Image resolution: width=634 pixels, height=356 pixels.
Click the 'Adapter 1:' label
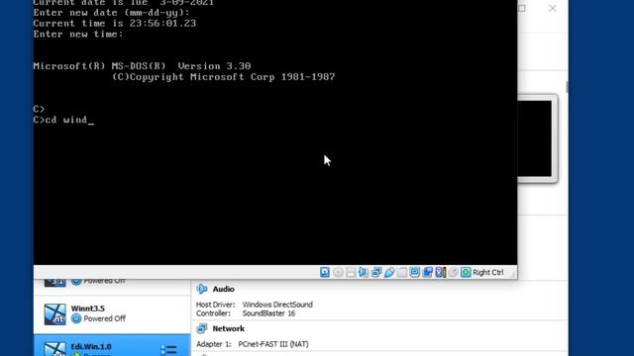click(x=214, y=344)
